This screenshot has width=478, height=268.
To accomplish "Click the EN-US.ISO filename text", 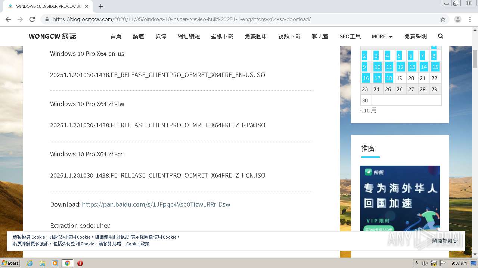I will 158,75.
